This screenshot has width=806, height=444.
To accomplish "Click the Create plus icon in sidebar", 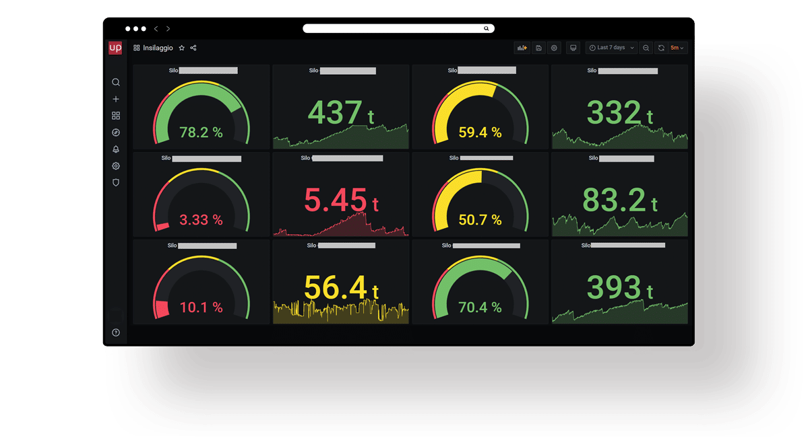I will click(x=116, y=99).
